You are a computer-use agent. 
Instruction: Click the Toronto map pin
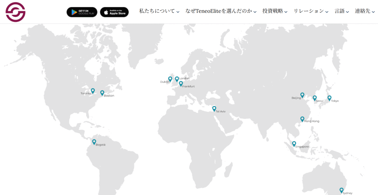[93, 91]
